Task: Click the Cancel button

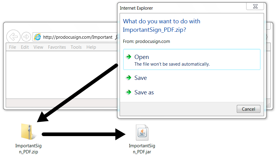Action: 248,109
